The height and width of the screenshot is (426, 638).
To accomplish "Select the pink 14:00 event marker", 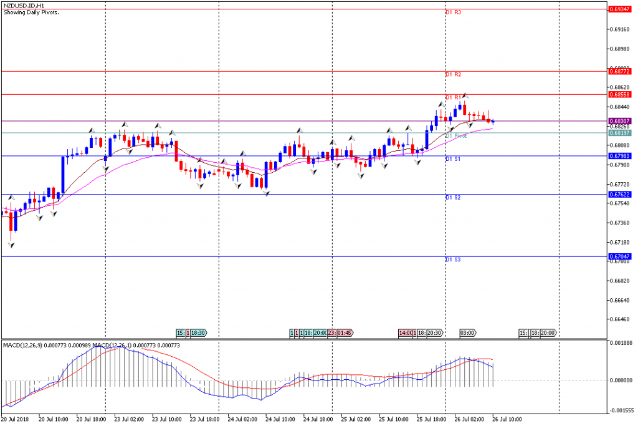I will pyautogui.click(x=405, y=334).
